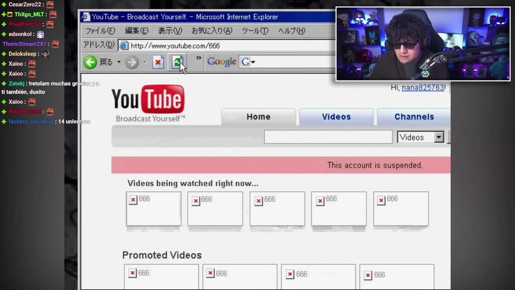Click CesarZero22 username in chat
Viewport: 515px width, 290px height.
(x=25, y=4)
